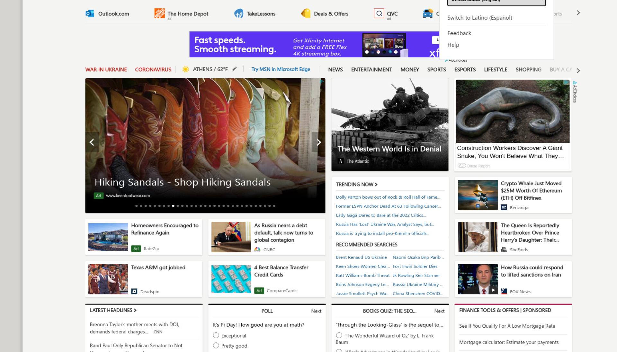Screen dimensions: 617x352
Task: Choose Switch to Latino (Español)
Action: (x=479, y=18)
